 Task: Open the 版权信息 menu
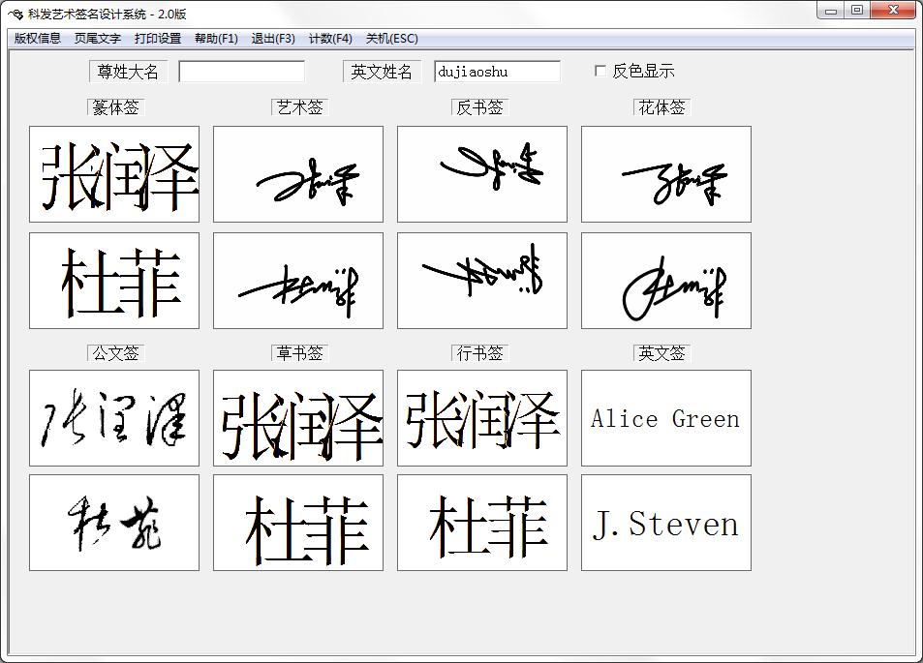pyautogui.click(x=38, y=39)
